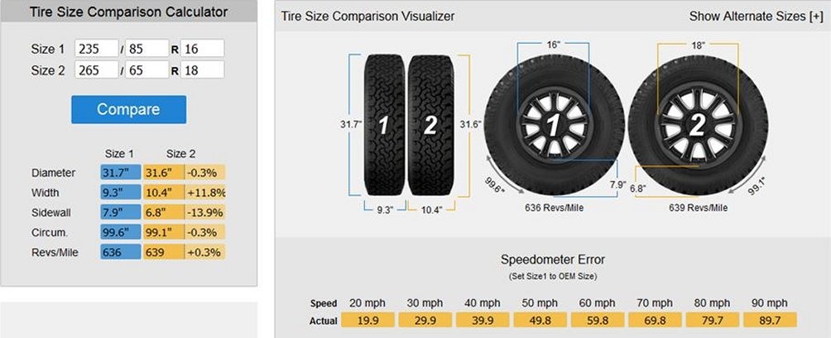Screen dimensions: 831x338
Task: Click the Tire Size Comparison Calculator header
Action: (x=129, y=12)
